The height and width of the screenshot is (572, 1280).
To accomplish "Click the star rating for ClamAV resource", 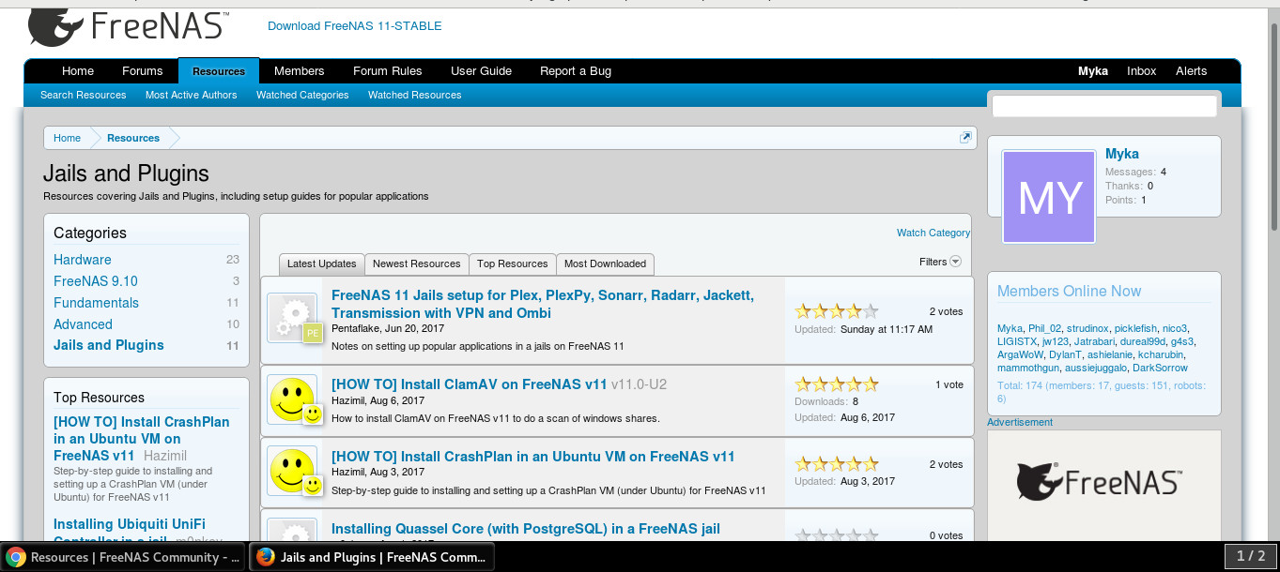I will click(x=837, y=384).
